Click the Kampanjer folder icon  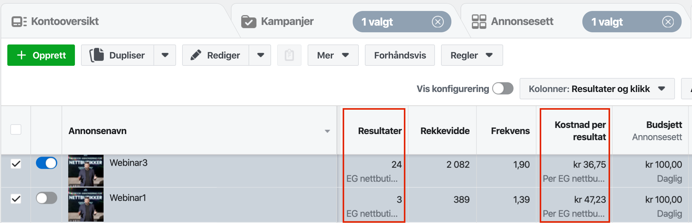(249, 22)
